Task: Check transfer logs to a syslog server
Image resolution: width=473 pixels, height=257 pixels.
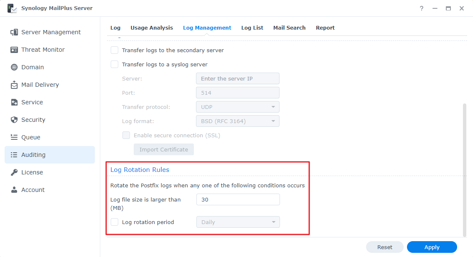Action: pos(114,64)
